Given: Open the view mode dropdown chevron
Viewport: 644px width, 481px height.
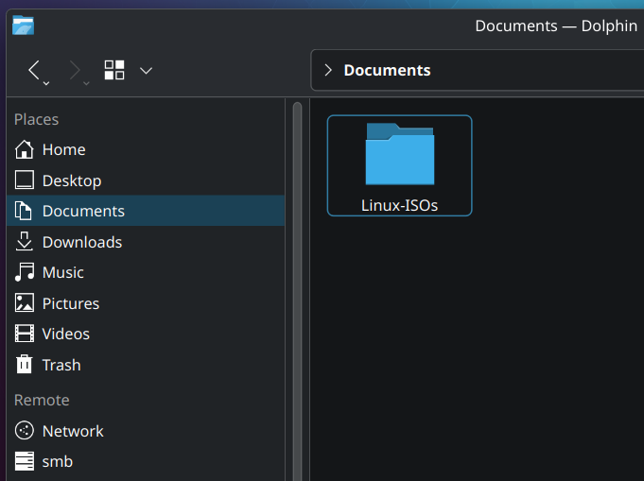Looking at the screenshot, I should (146, 70).
